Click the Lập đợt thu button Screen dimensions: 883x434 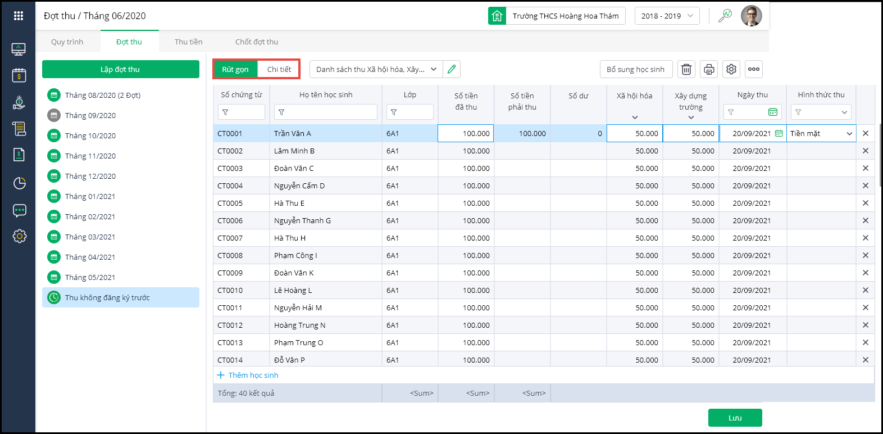(x=120, y=69)
